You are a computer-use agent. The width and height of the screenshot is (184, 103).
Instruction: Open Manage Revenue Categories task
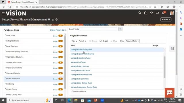pos(81,50)
